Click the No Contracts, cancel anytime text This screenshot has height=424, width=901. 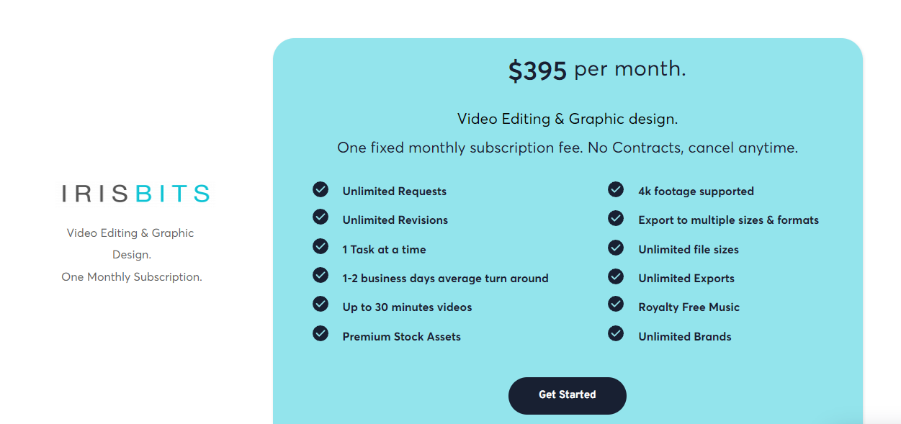pos(692,148)
